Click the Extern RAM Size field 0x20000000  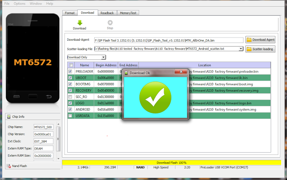click(x=43, y=156)
